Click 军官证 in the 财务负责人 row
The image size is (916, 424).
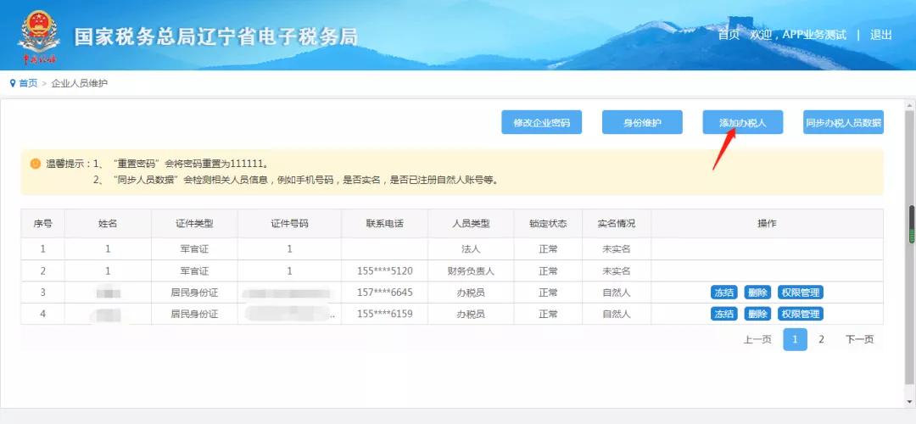point(194,271)
